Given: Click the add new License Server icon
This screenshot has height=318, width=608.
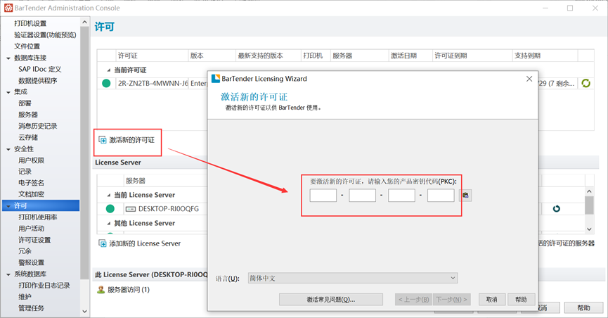Looking at the screenshot, I should (103, 243).
